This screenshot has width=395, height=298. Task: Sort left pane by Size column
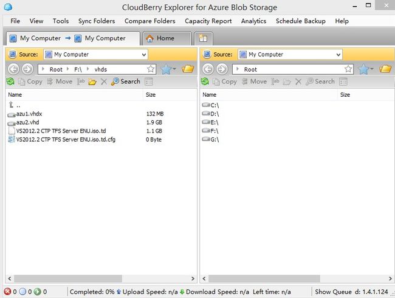click(170, 95)
